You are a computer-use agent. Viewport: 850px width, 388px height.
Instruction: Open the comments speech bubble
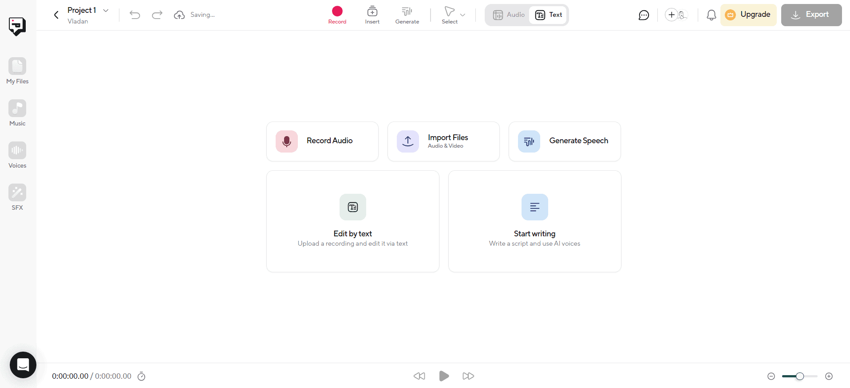pos(644,15)
